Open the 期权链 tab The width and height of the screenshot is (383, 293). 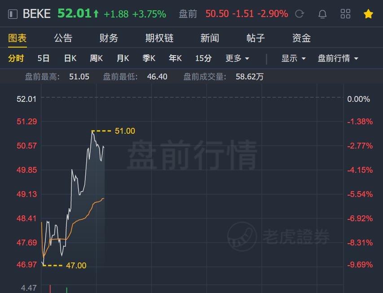click(159, 38)
